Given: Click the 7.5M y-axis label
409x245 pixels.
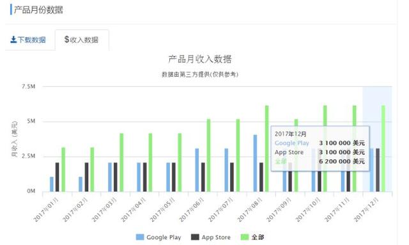Looking at the screenshot, I should point(28,86).
